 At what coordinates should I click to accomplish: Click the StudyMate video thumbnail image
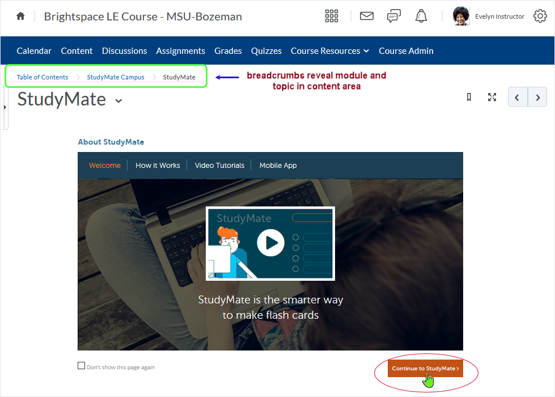(x=270, y=243)
